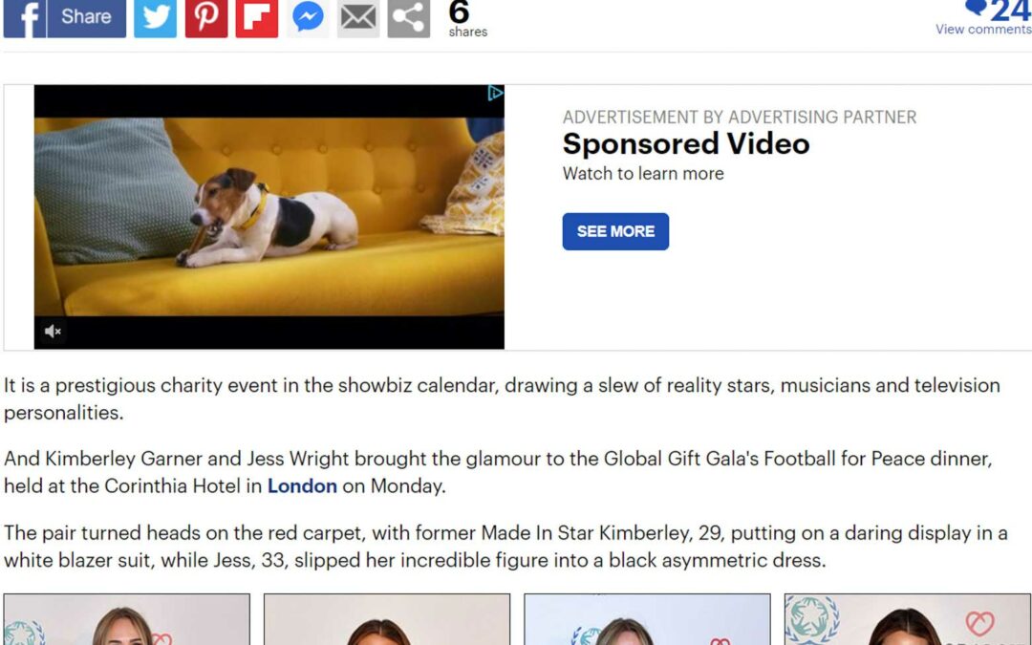
Task: Email the article using the envelope icon
Action: coord(358,18)
